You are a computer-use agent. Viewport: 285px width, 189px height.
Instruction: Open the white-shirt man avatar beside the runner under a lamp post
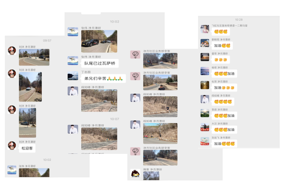point(135,124)
